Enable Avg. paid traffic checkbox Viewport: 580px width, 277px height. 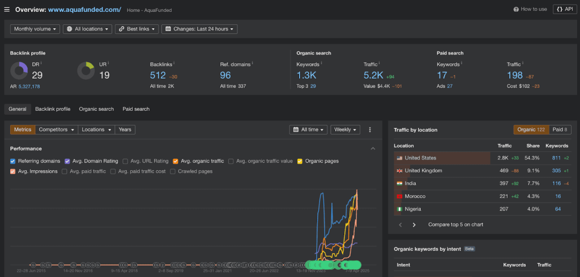click(x=65, y=171)
